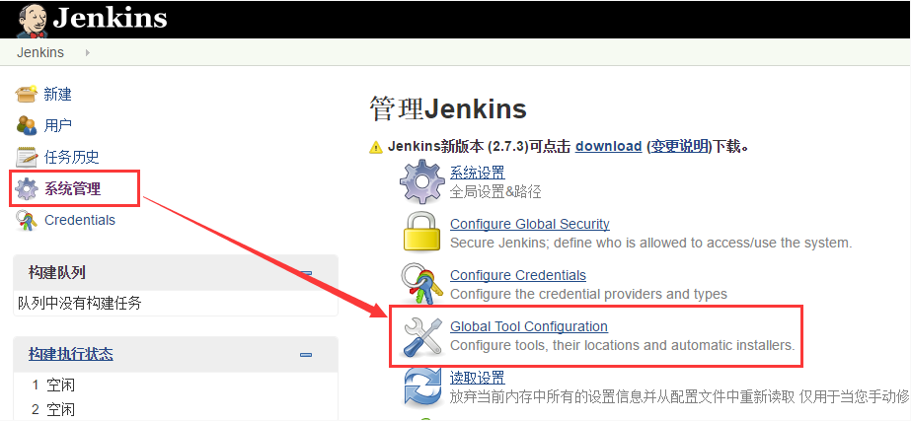Click the 管理Jenkins page heading
This screenshot has width=911, height=421.
(x=448, y=109)
